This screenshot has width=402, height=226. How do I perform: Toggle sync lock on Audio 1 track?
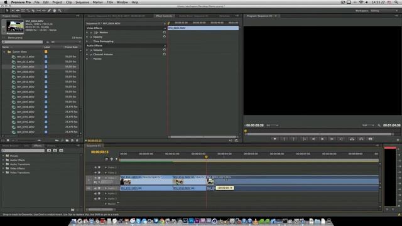coord(99,188)
